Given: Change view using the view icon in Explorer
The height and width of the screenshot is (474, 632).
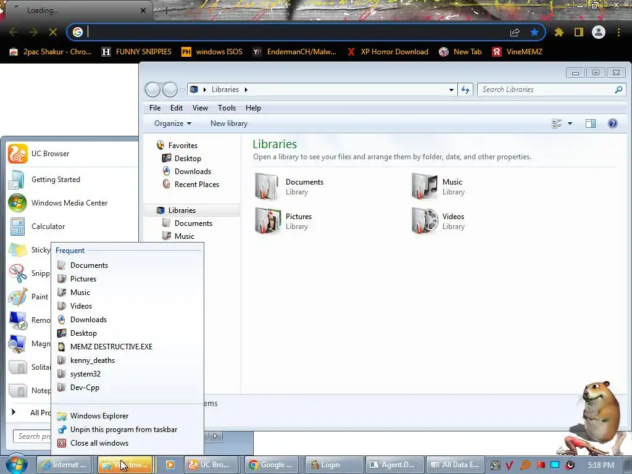Looking at the screenshot, I should (557, 123).
